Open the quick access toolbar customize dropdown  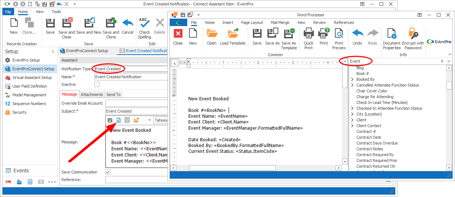tap(75, 4)
